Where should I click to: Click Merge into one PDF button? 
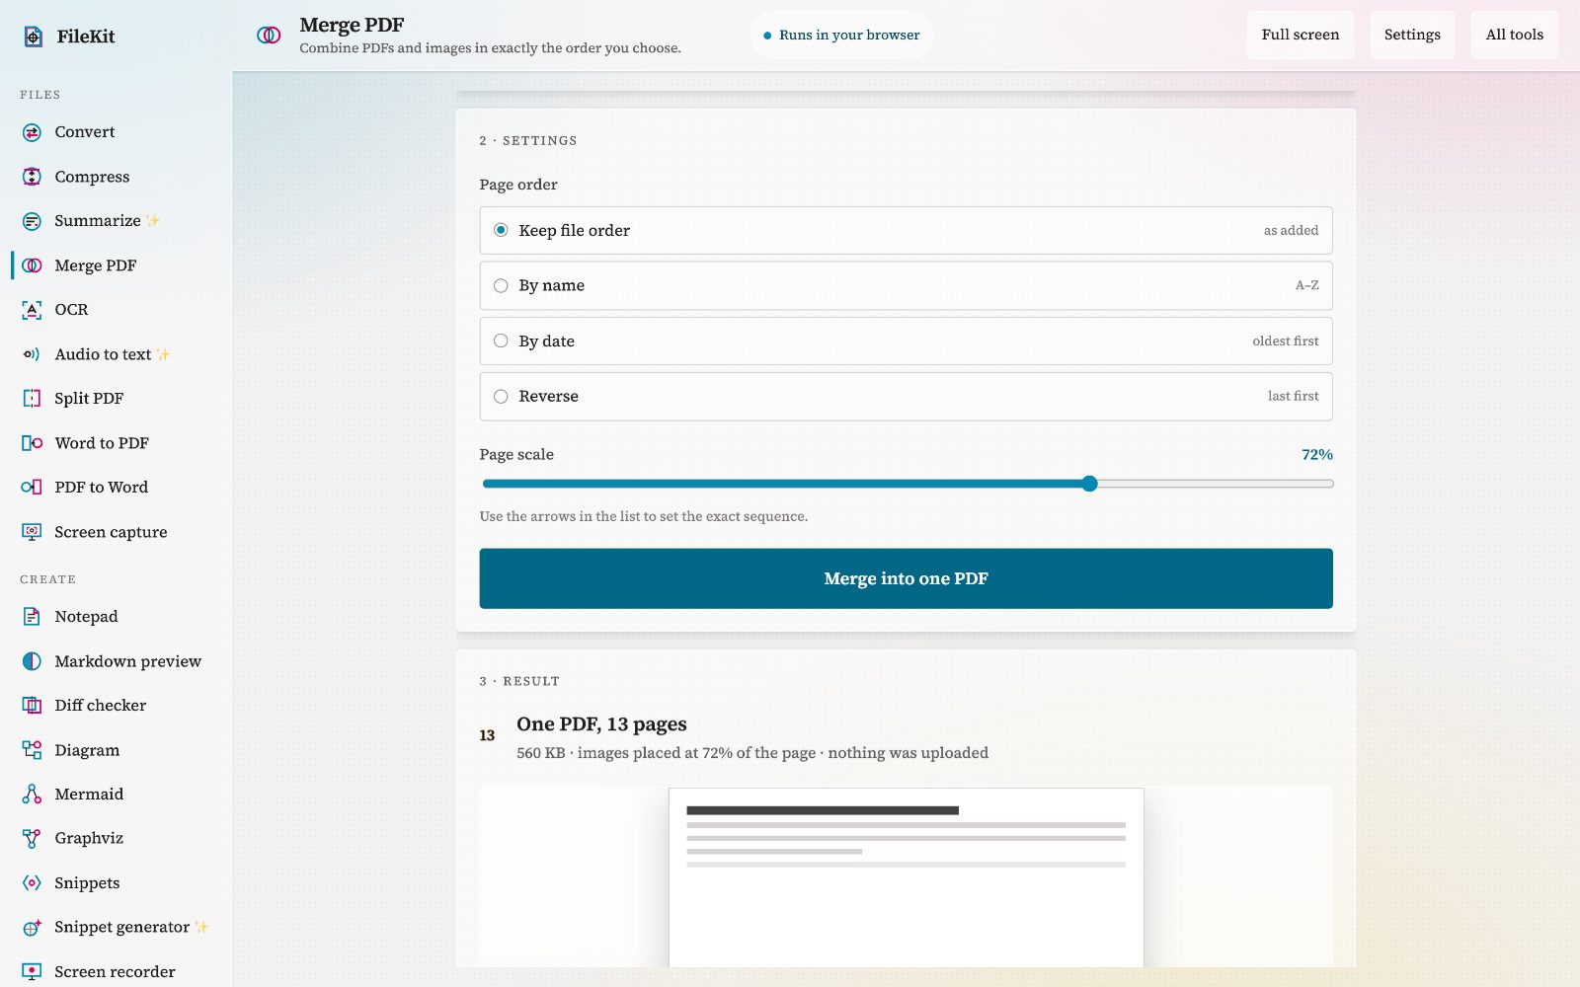click(x=906, y=578)
